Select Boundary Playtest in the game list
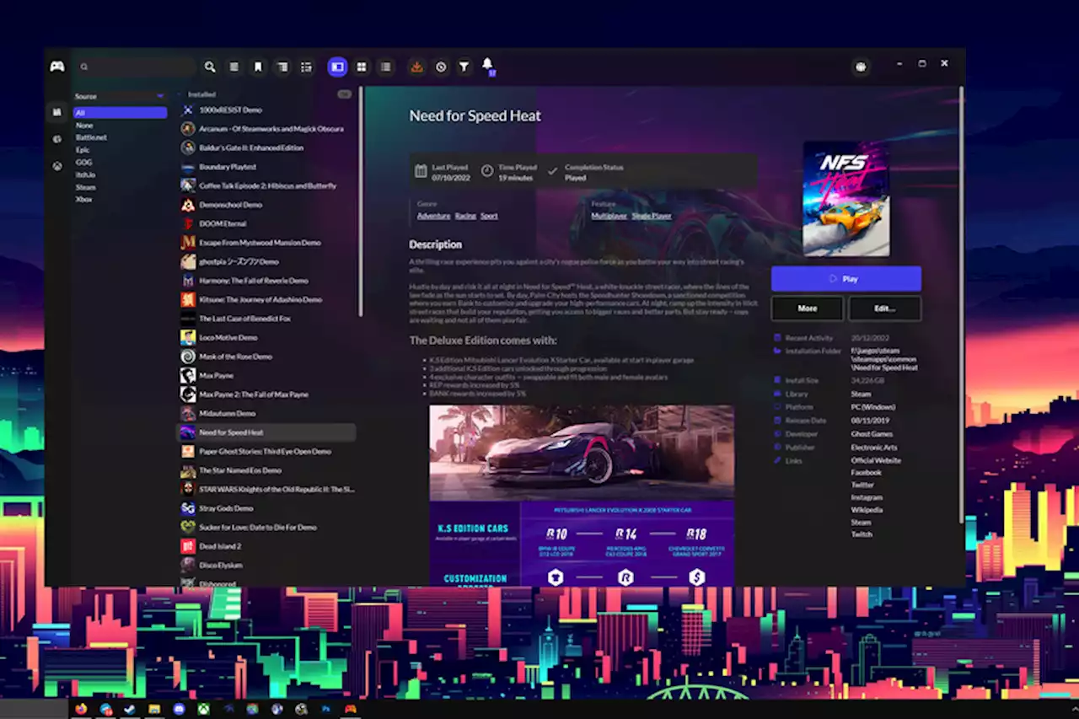The image size is (1079, 719). click(x=266, y=167)
